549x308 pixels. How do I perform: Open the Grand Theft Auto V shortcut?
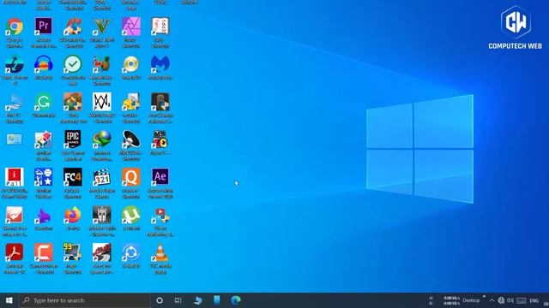(x=102, y=27)
